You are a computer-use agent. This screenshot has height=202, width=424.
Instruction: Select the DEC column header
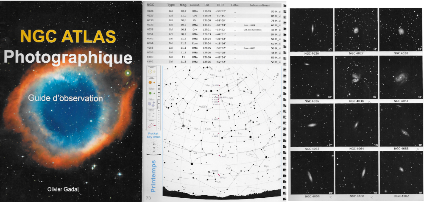(x=220, y=5)
